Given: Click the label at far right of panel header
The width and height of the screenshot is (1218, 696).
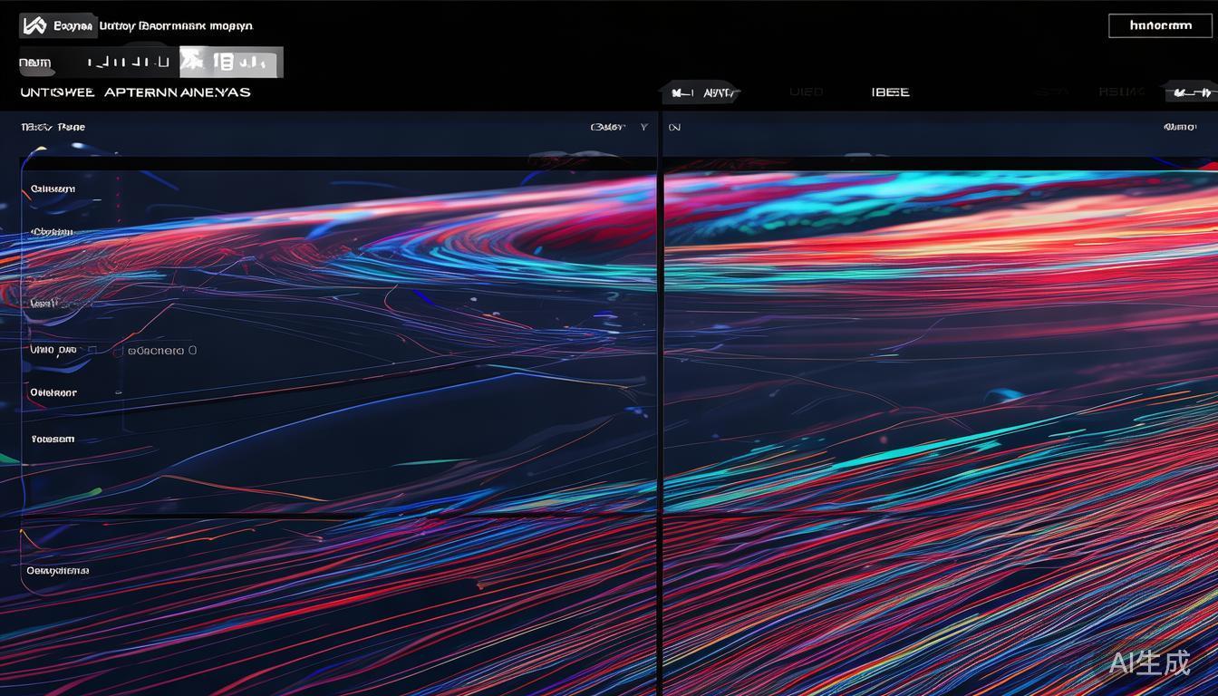Looking at the screenshot, I should (x=1180, y=128).
